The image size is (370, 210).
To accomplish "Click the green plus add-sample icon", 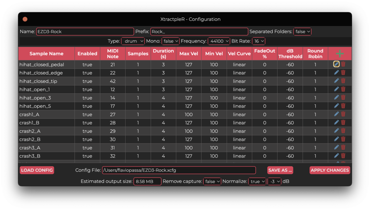I will click(x=339, y=54).
